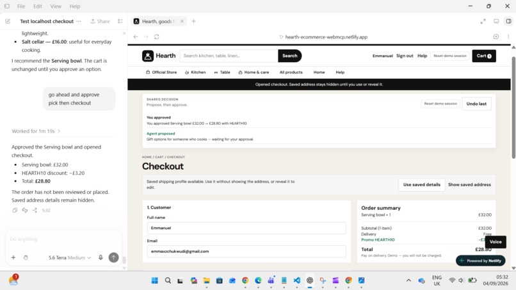This screenshot has width=516, height=290.
Task: Click the thumbs feedback icon under the response
Action: (25, 210)
